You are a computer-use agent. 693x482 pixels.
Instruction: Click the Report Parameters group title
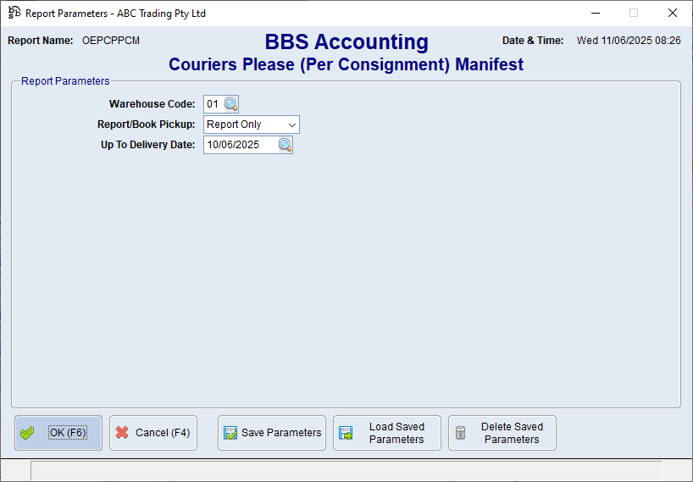point(65,81)
